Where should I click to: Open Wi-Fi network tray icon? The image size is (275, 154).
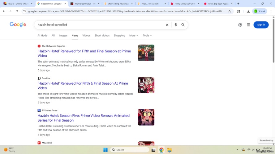[249, 150]
